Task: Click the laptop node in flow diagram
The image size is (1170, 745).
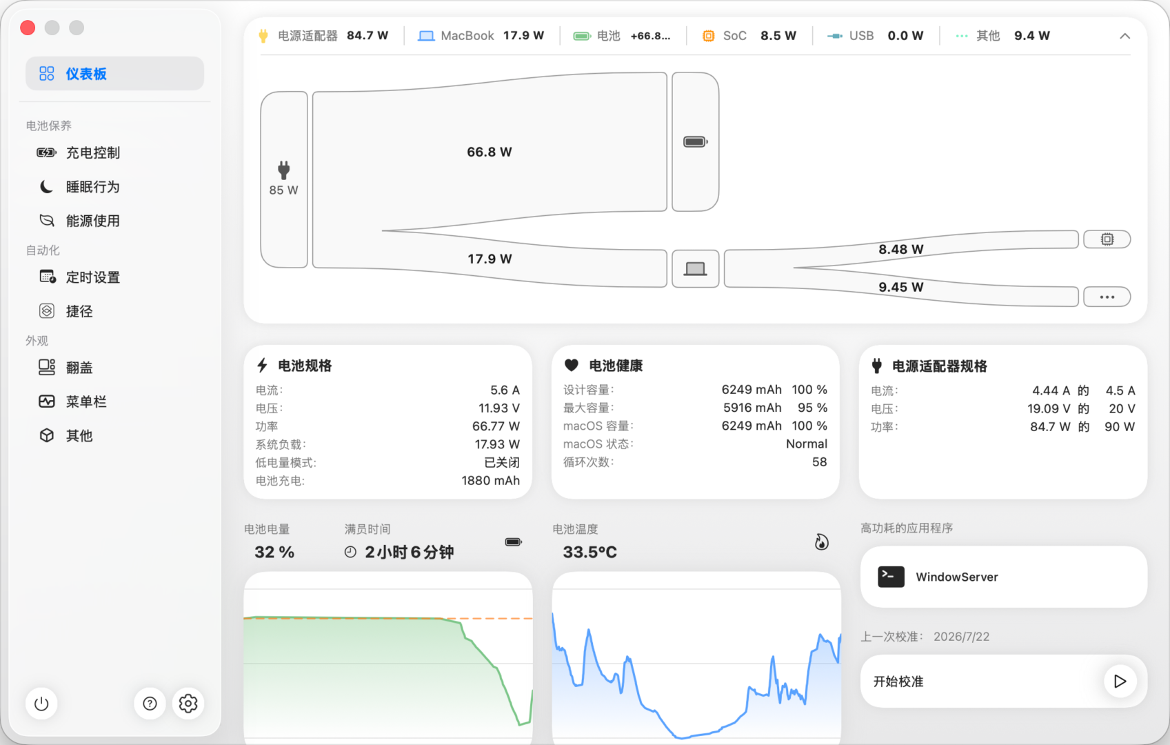Action: (x=695, y=269)
